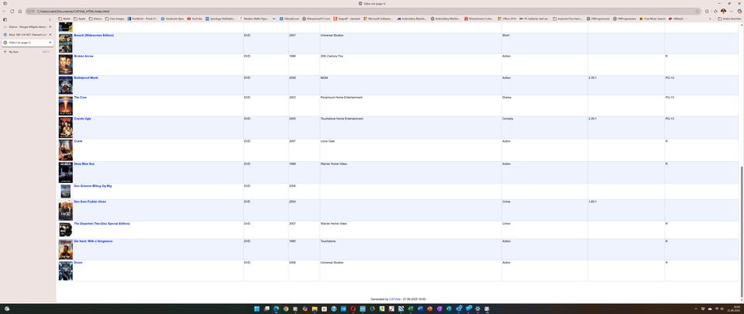Viewport: 744px width, 314px height.
Task: Open File Explorer from the taskbar
Action: pyautogui.click(x=315, y=309)
